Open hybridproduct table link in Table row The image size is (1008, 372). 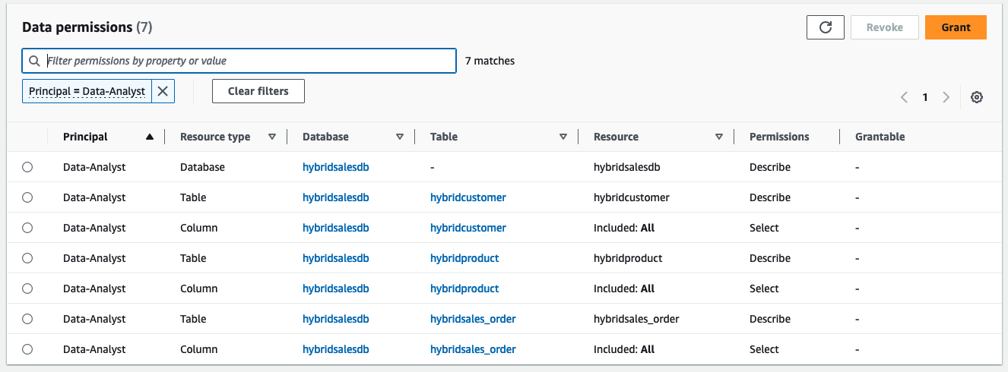click(x=464, y=258)
